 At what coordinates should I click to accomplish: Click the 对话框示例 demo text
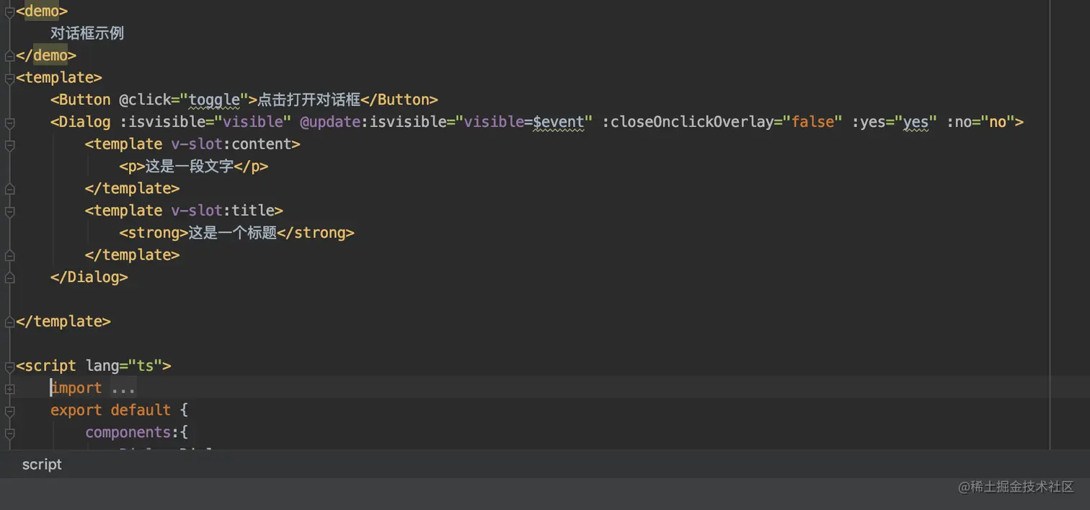point(87,33)
